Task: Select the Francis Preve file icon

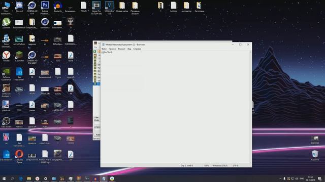Action: 45,156
